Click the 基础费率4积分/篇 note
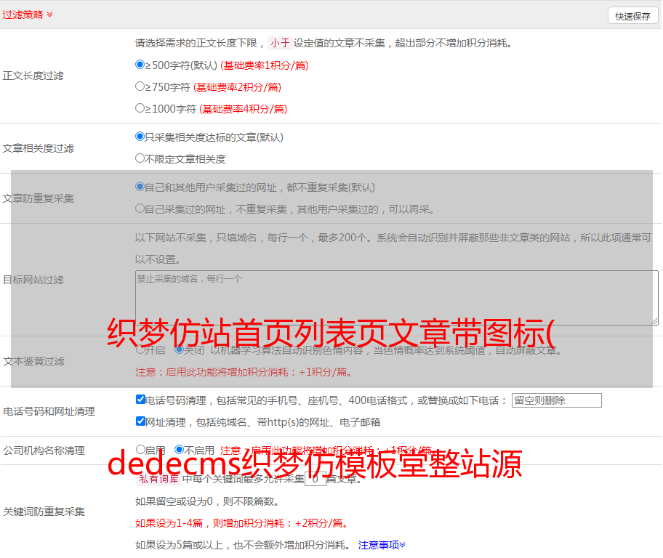Screen dimensions: 663x558 243,109
